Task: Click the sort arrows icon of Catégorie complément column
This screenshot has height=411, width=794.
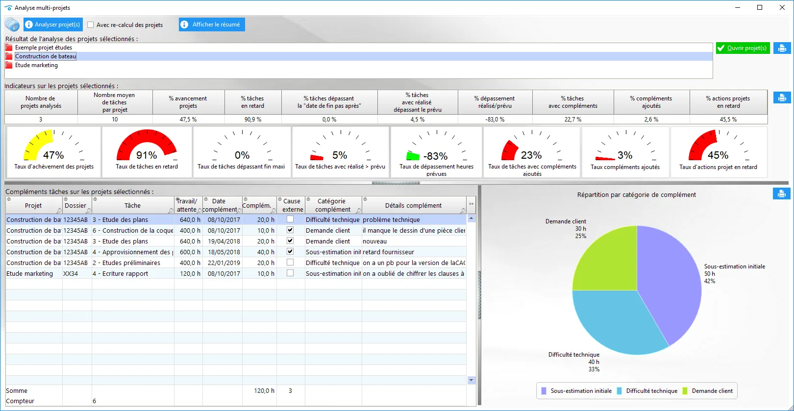Action: pyautogui.click(x=309, y=199)
